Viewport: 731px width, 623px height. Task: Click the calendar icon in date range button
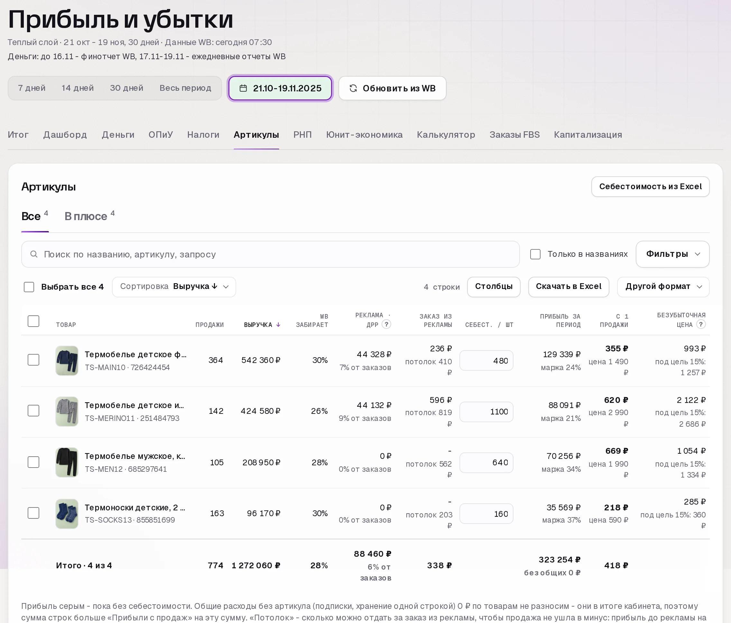coord(243,88)
